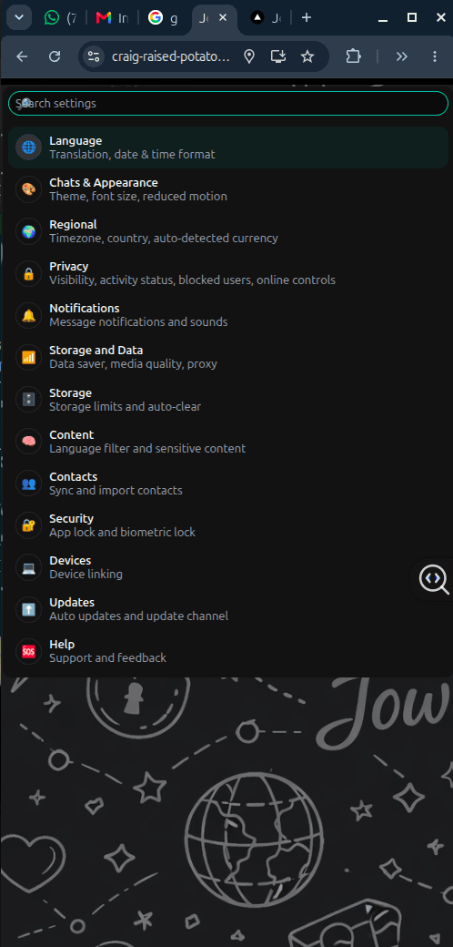The height and width of the screenshot is (947, 453).
Task: Click the Storage cabinet icon
Action: pyautogui.click(x=28, y=400)
